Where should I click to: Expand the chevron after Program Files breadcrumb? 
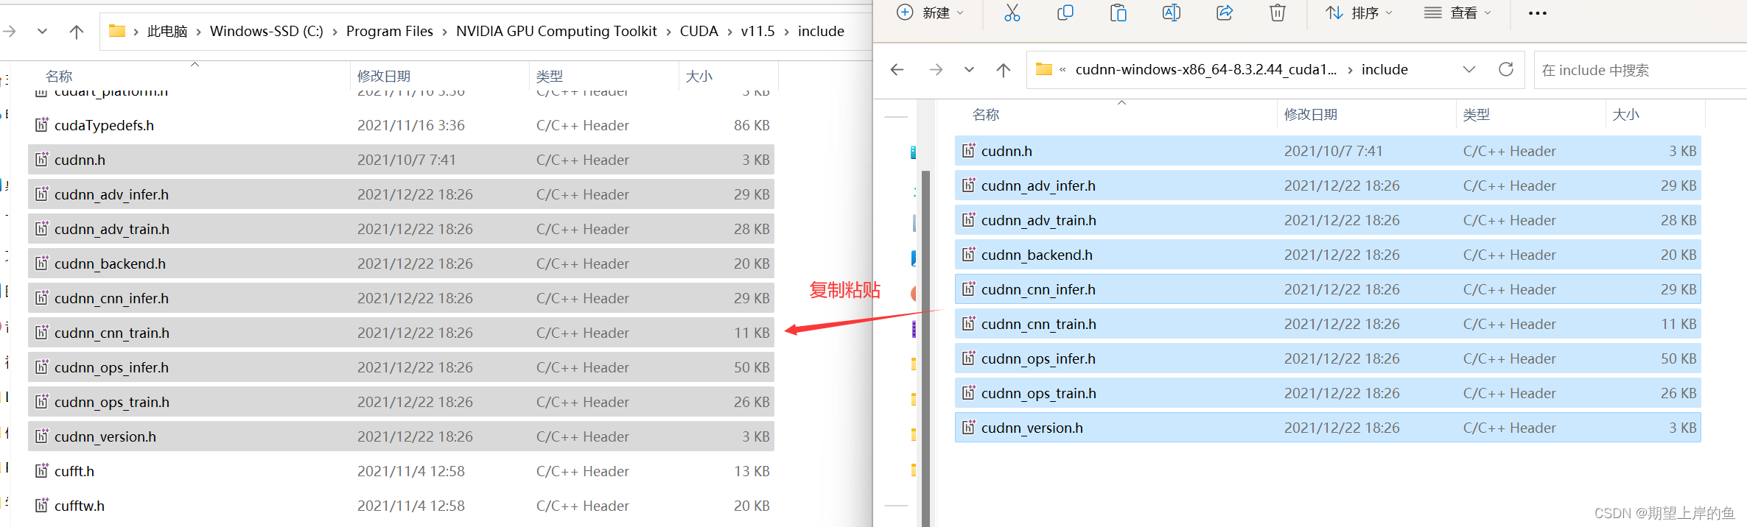point(445,32)
